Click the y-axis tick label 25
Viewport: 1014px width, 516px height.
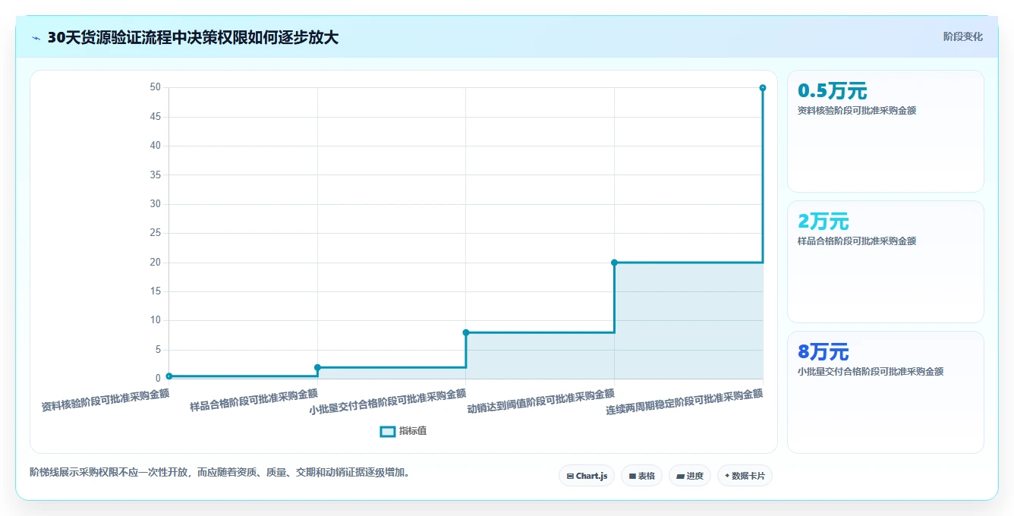(x=156, y=233)
